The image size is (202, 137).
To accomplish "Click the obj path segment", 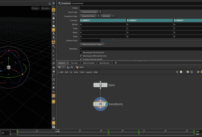I will pyautogui.click(x=70, y=67).
